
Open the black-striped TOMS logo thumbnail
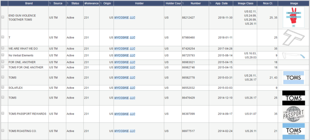[294, 98]
